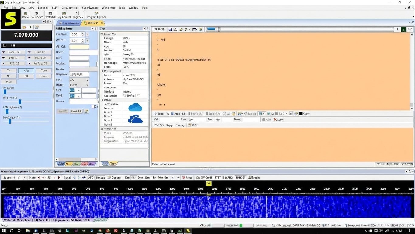The image size is (415, 234).
Task: Adjust the AF gain slider
Action: point(5,92)
